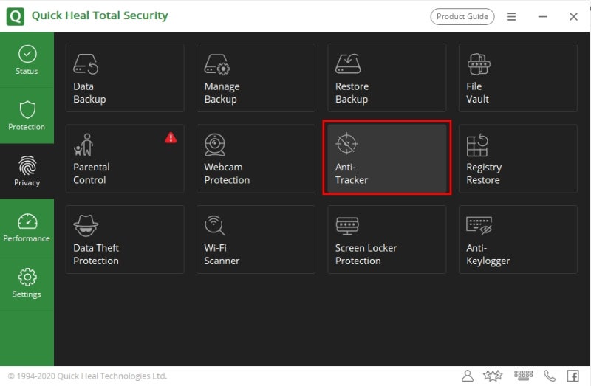591x386 pixels.
Task: Close the Quick Heal window
Action: (x=573, y=16)
